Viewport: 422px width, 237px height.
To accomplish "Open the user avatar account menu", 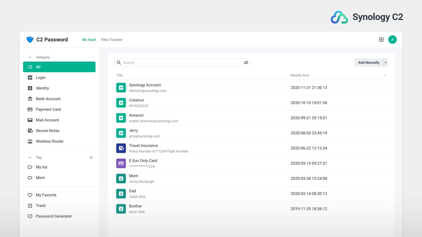I will click(x=392, y=39).
